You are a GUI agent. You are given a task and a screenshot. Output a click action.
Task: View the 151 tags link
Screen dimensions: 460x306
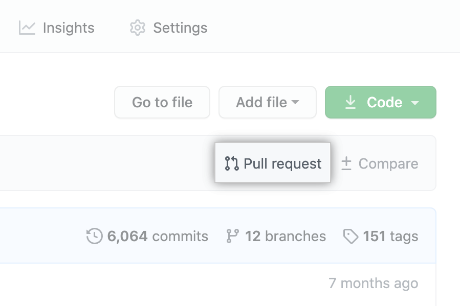coord(381,236)
